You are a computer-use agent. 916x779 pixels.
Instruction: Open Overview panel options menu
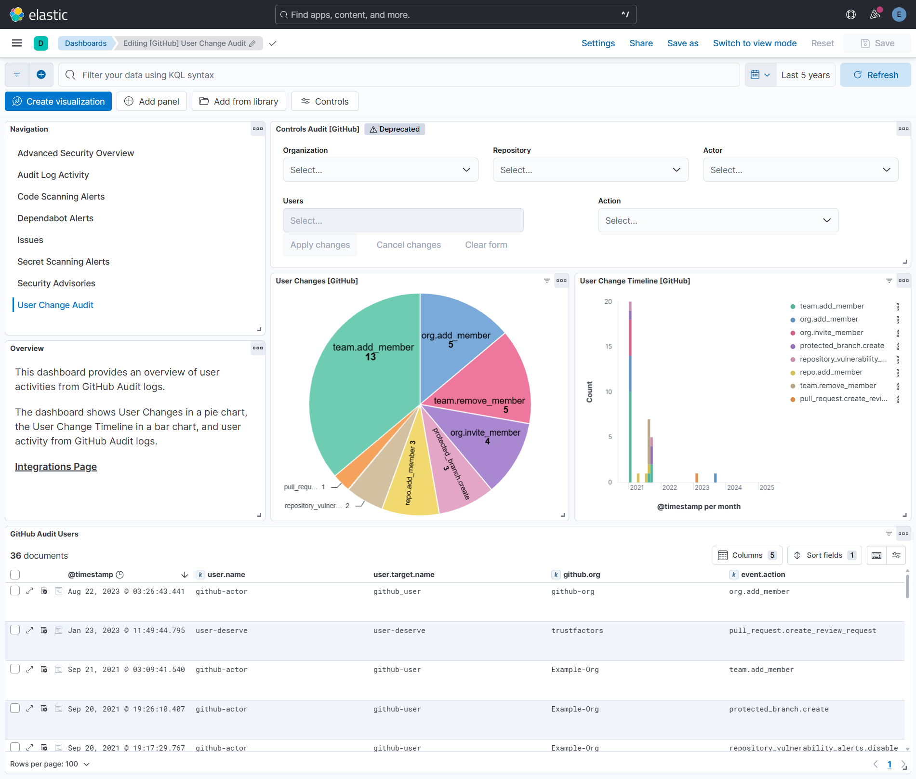(258, 348)
